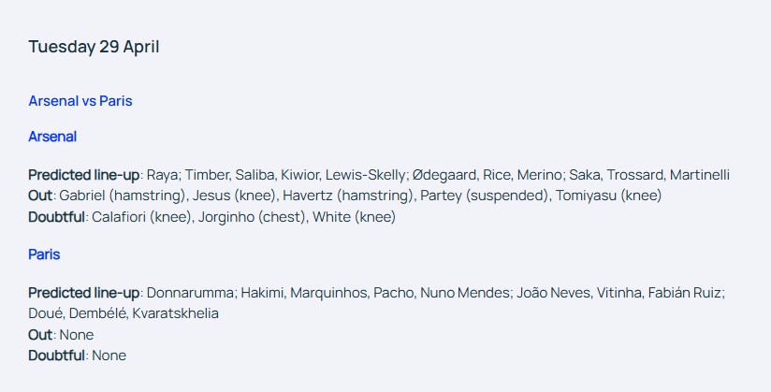
Task: Click Donnarumma in the Paris line-up
Action: tap(192, 293)
